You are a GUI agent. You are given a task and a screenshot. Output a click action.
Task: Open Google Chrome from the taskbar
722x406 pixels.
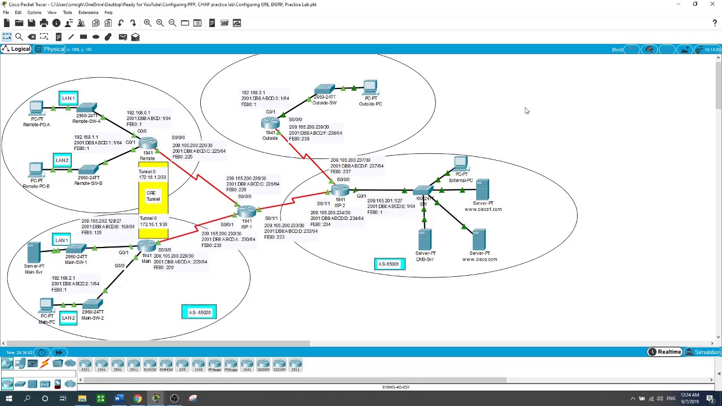[138, 399]
